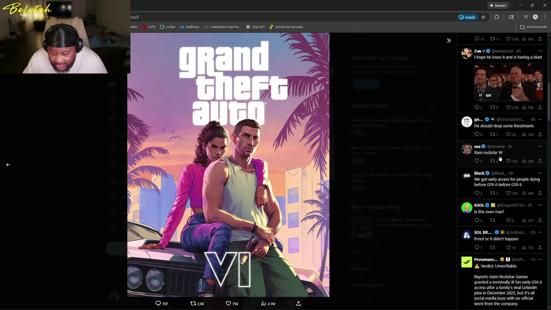
Task: Repost @emkenobi reply (8 reposts)
Action: (494, 107)
